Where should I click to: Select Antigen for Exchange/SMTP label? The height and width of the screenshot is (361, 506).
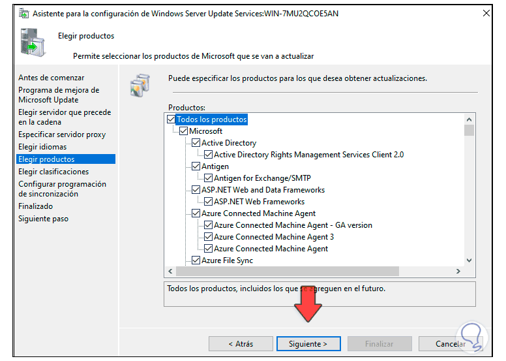(x=262, y=178)
